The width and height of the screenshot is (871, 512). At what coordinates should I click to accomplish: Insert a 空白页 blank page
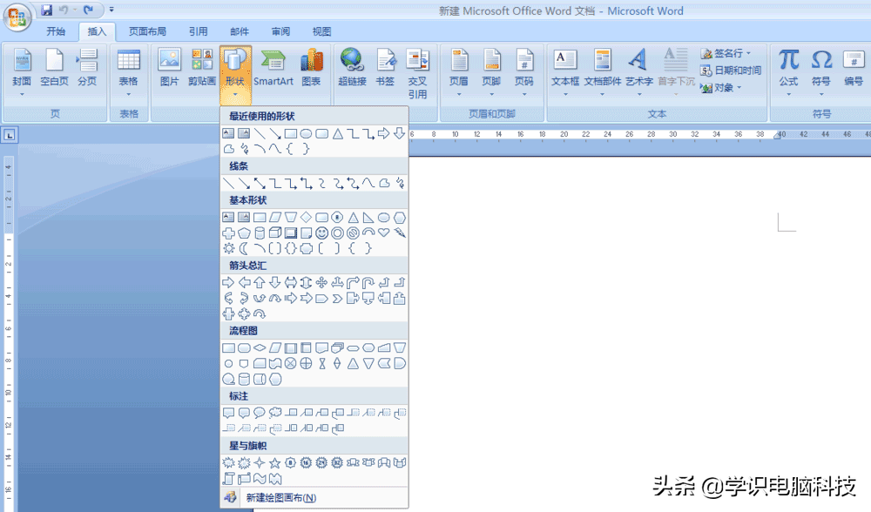point(54,68)
